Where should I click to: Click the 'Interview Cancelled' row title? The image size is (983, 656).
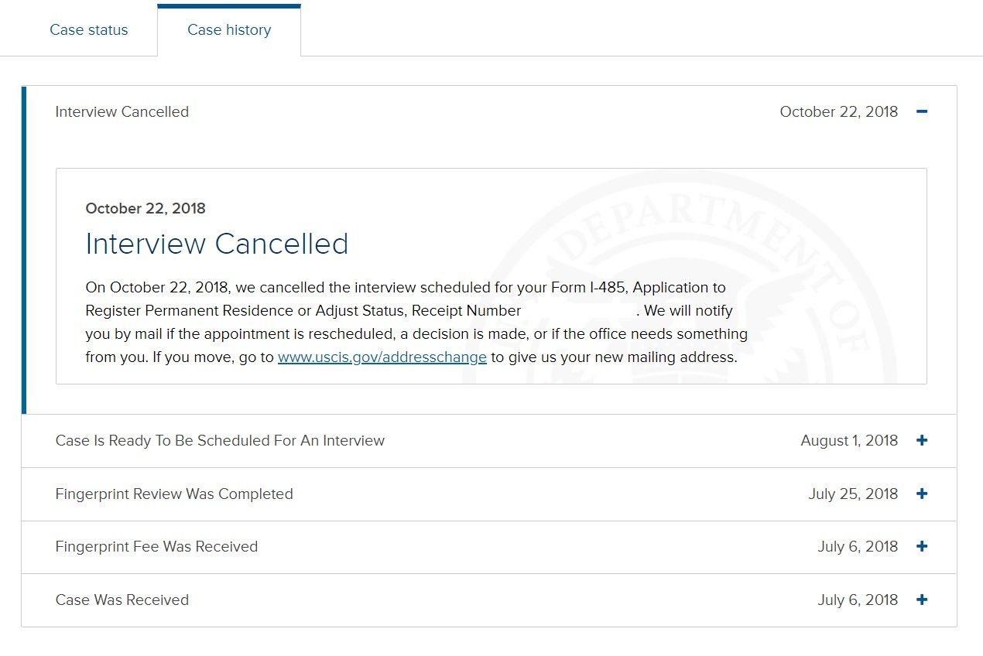(122, 111)
